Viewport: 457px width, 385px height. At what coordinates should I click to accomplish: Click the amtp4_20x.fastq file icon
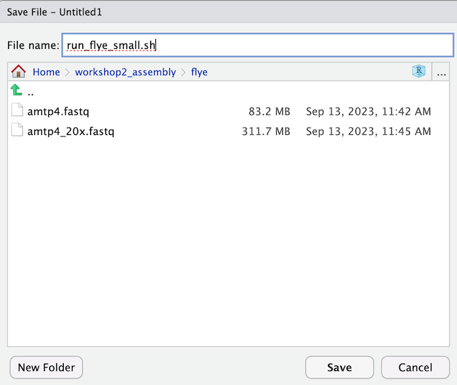coord(17,130)
